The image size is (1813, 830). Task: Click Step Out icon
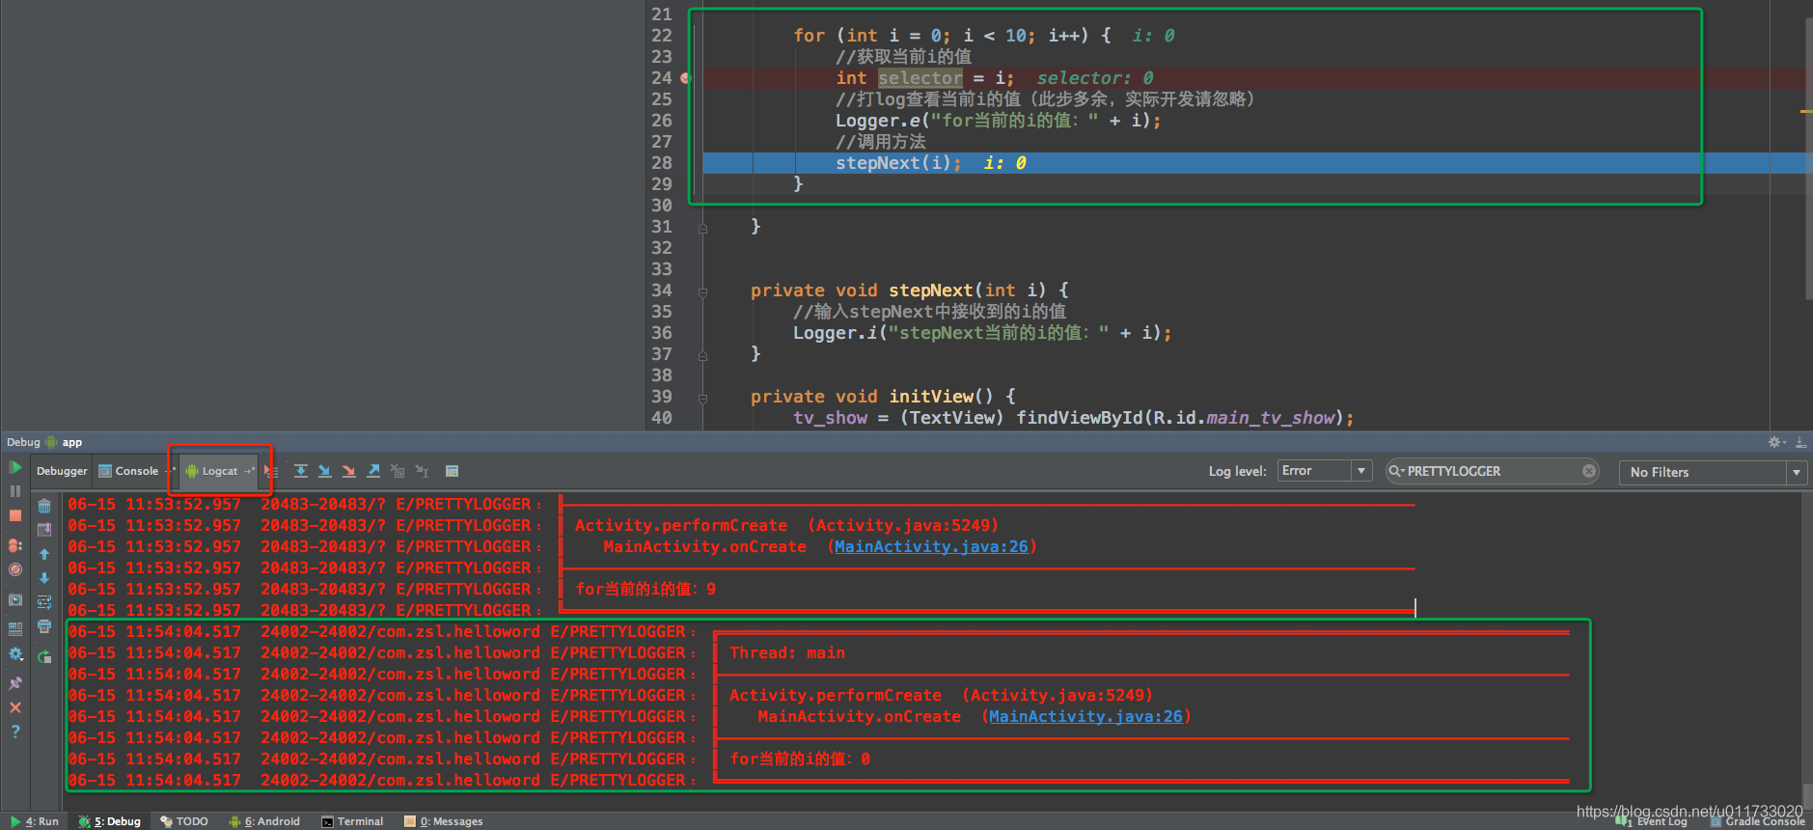(373, 471)
